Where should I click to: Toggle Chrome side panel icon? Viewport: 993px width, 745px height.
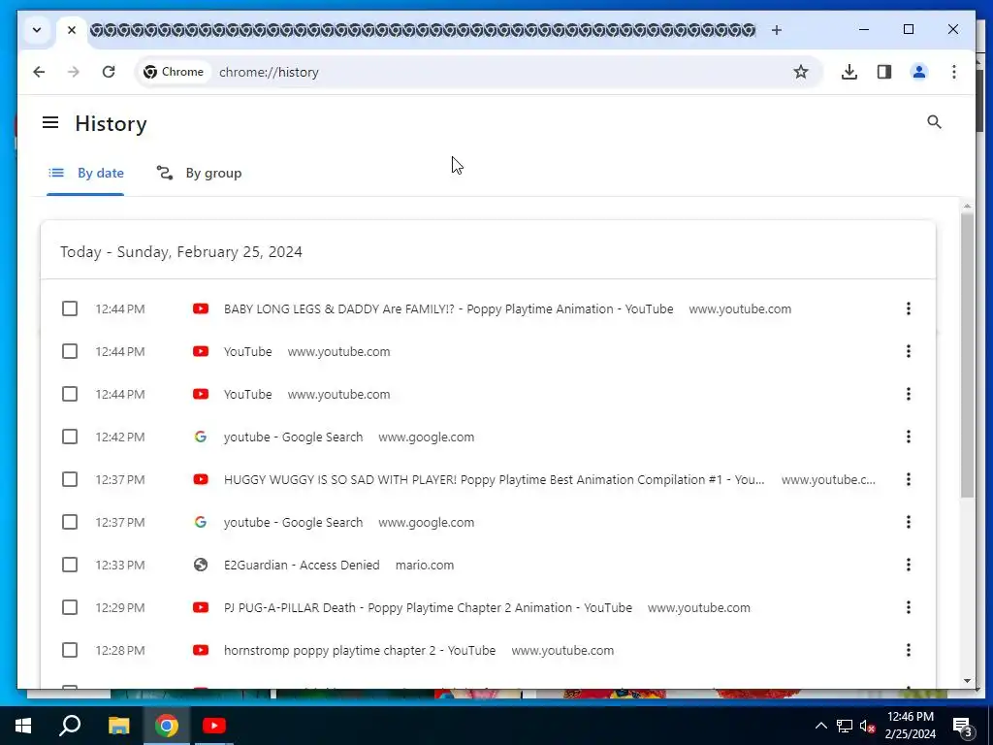(x=884, y=72)
